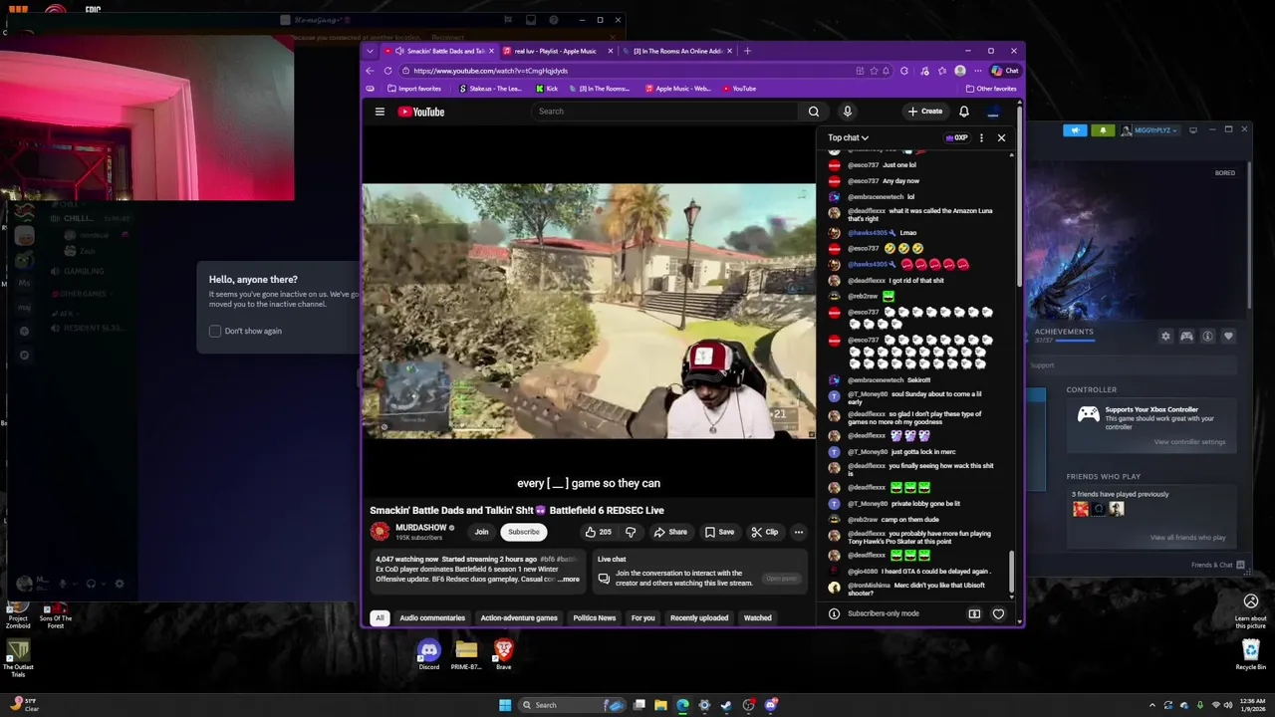This screenshot has height=717, width=1275.
Task: Go back in the browser
Action: (x=370, y=71)
